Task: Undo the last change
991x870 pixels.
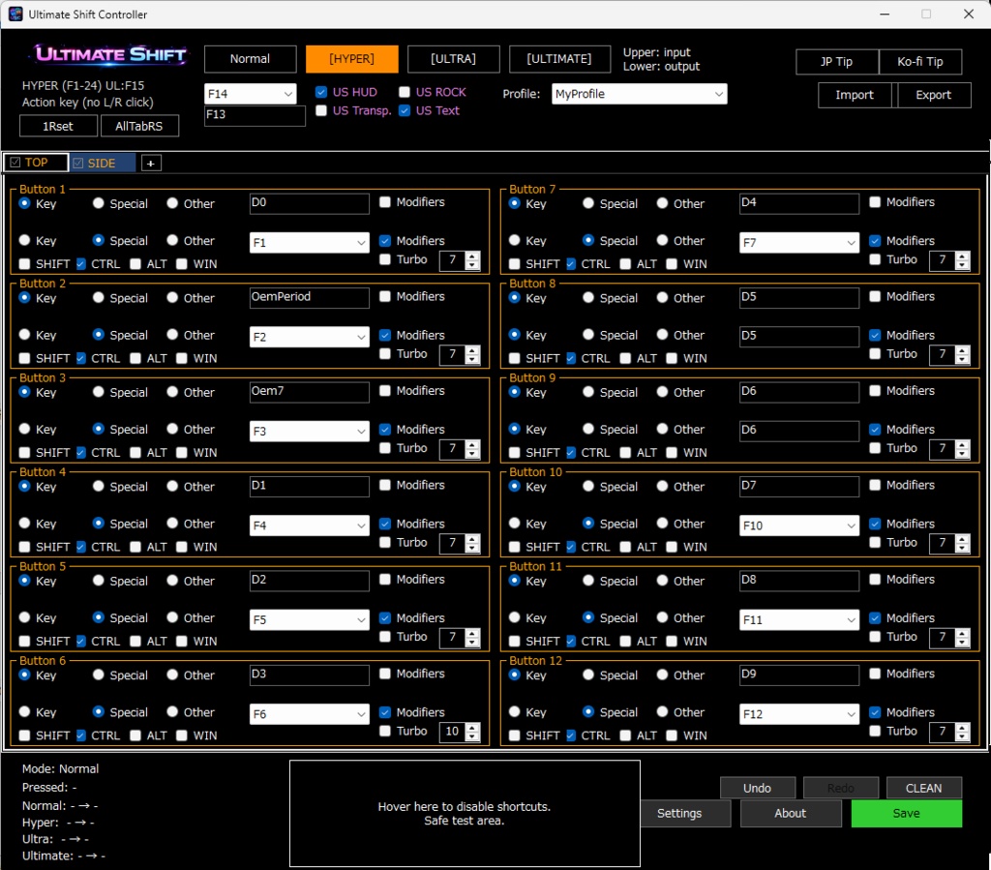Action: click(x=757, y=787)
